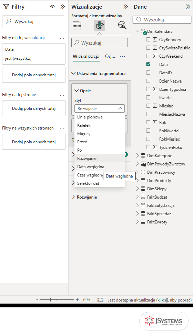Open the Analytics magnifier icon
193x335 pixels.
click(x=122, y=25)
